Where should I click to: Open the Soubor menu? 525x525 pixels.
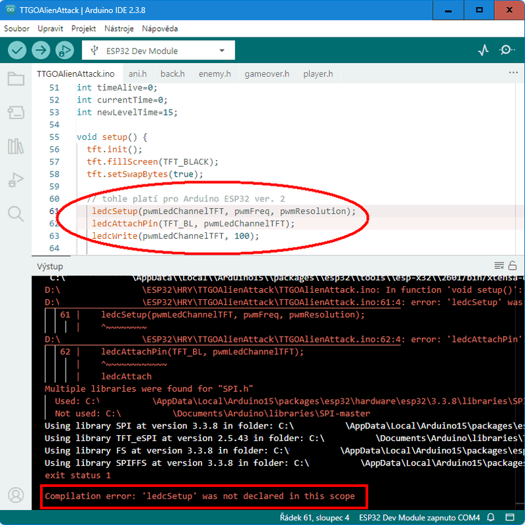[16, 29]
